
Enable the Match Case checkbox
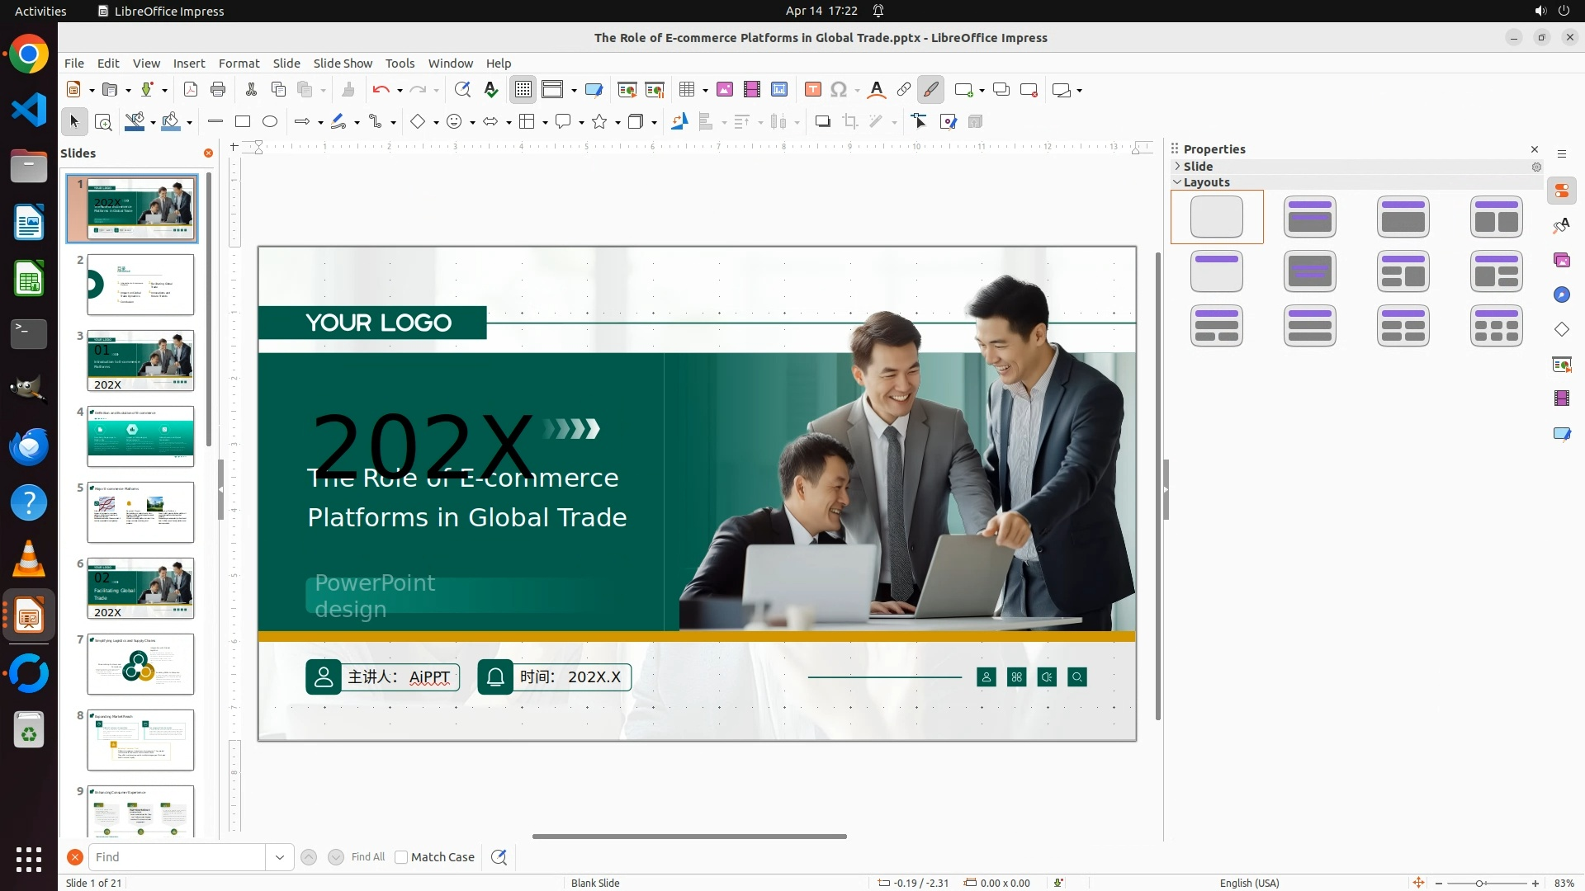click(x=401, y=857)
